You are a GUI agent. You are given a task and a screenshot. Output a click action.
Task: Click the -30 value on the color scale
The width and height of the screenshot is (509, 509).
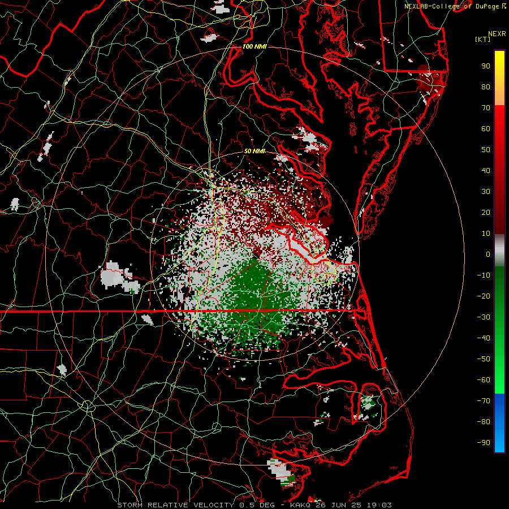click(484, 317)
